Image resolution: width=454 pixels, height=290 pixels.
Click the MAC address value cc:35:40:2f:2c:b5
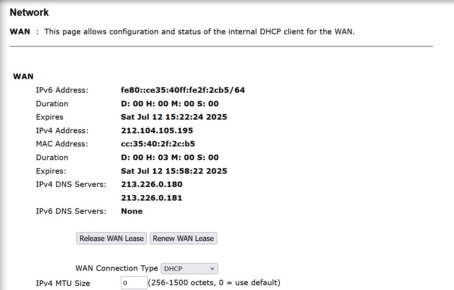pos(158,144)
